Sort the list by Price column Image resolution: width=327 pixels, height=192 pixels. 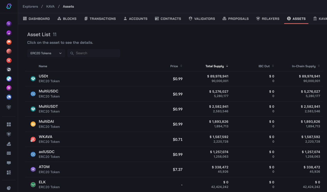(176, 66)
